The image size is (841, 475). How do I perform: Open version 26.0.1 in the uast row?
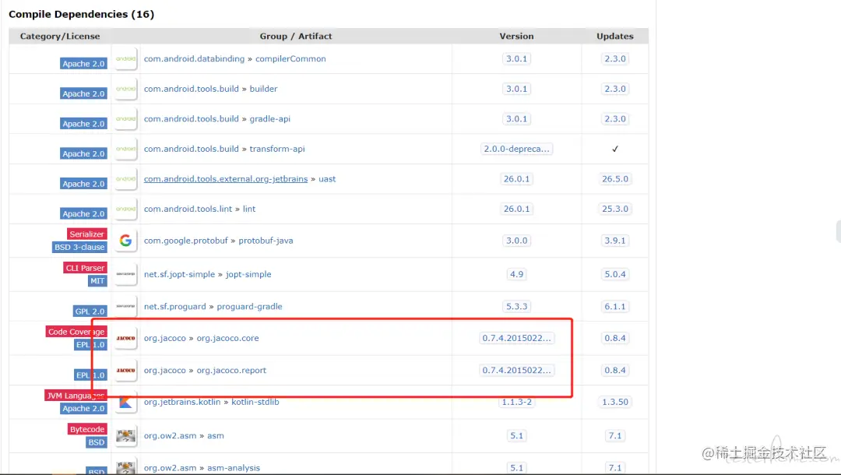(x=516, y=178)
